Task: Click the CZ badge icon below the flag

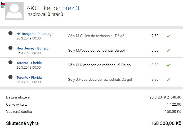Action: tap(3, 7)
